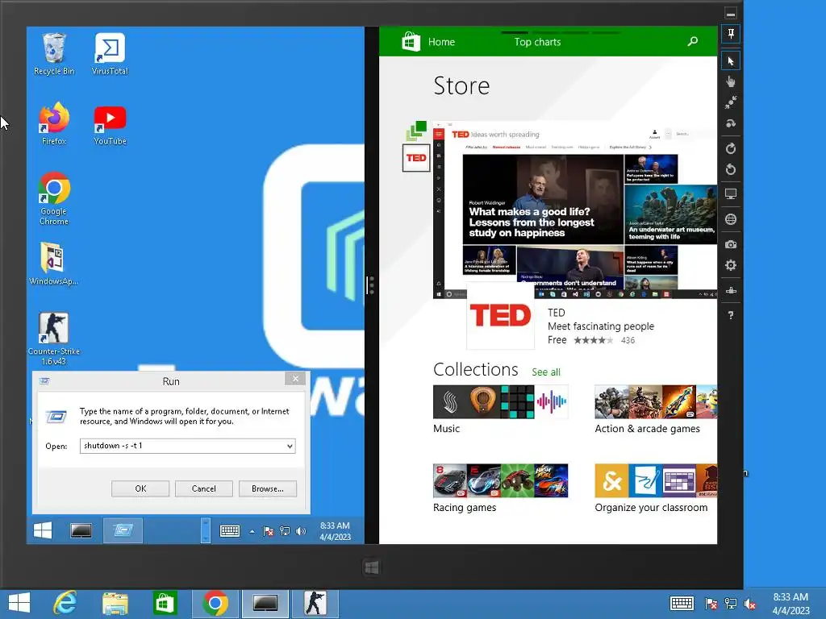Open touch keyboard on host taskbar
Image resolution: width=826 pixels, height=619 pixels.
pyautogui.click(x=682, y=603)
